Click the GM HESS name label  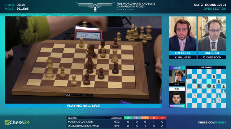[182, 53]
